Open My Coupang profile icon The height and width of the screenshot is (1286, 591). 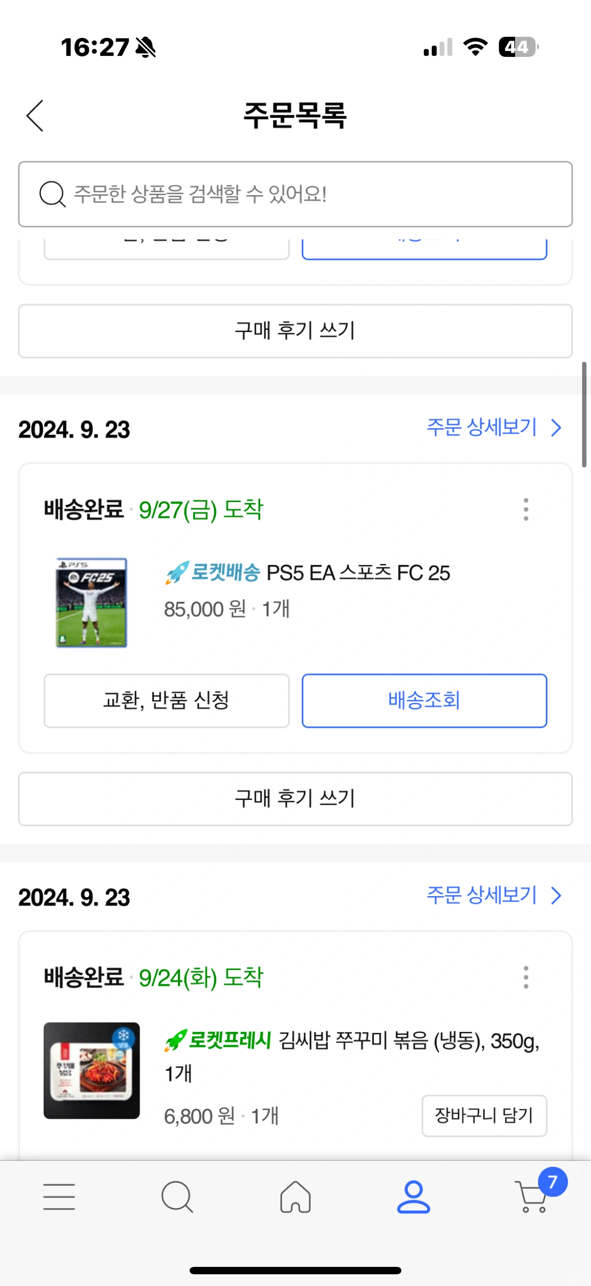click(x=413, y=1196)
